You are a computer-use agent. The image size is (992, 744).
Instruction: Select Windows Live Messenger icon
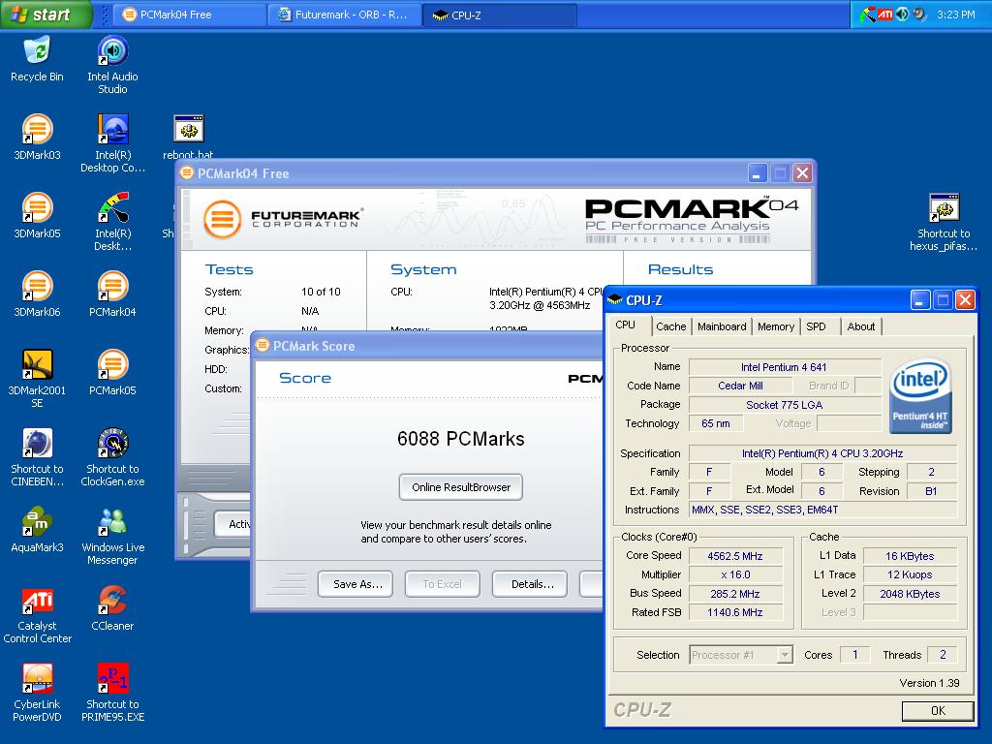click(x=112, y=535)
